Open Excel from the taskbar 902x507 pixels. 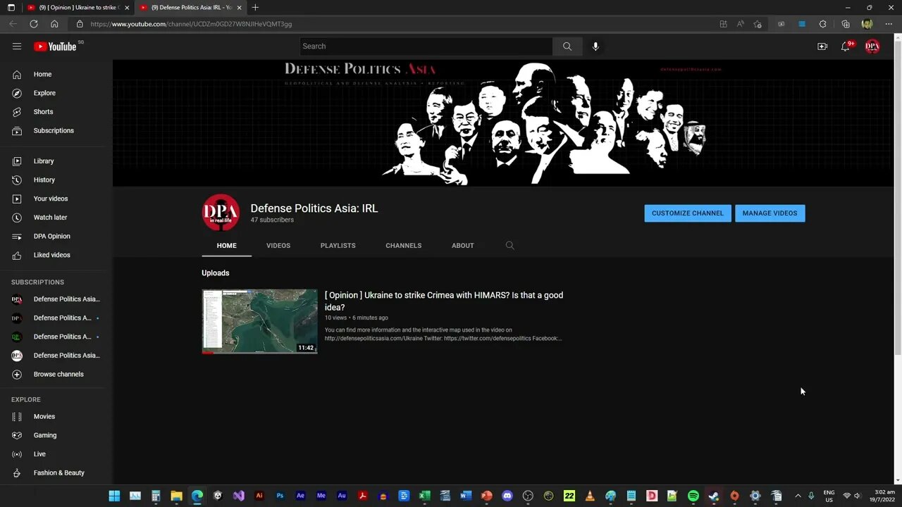point(424,496)
